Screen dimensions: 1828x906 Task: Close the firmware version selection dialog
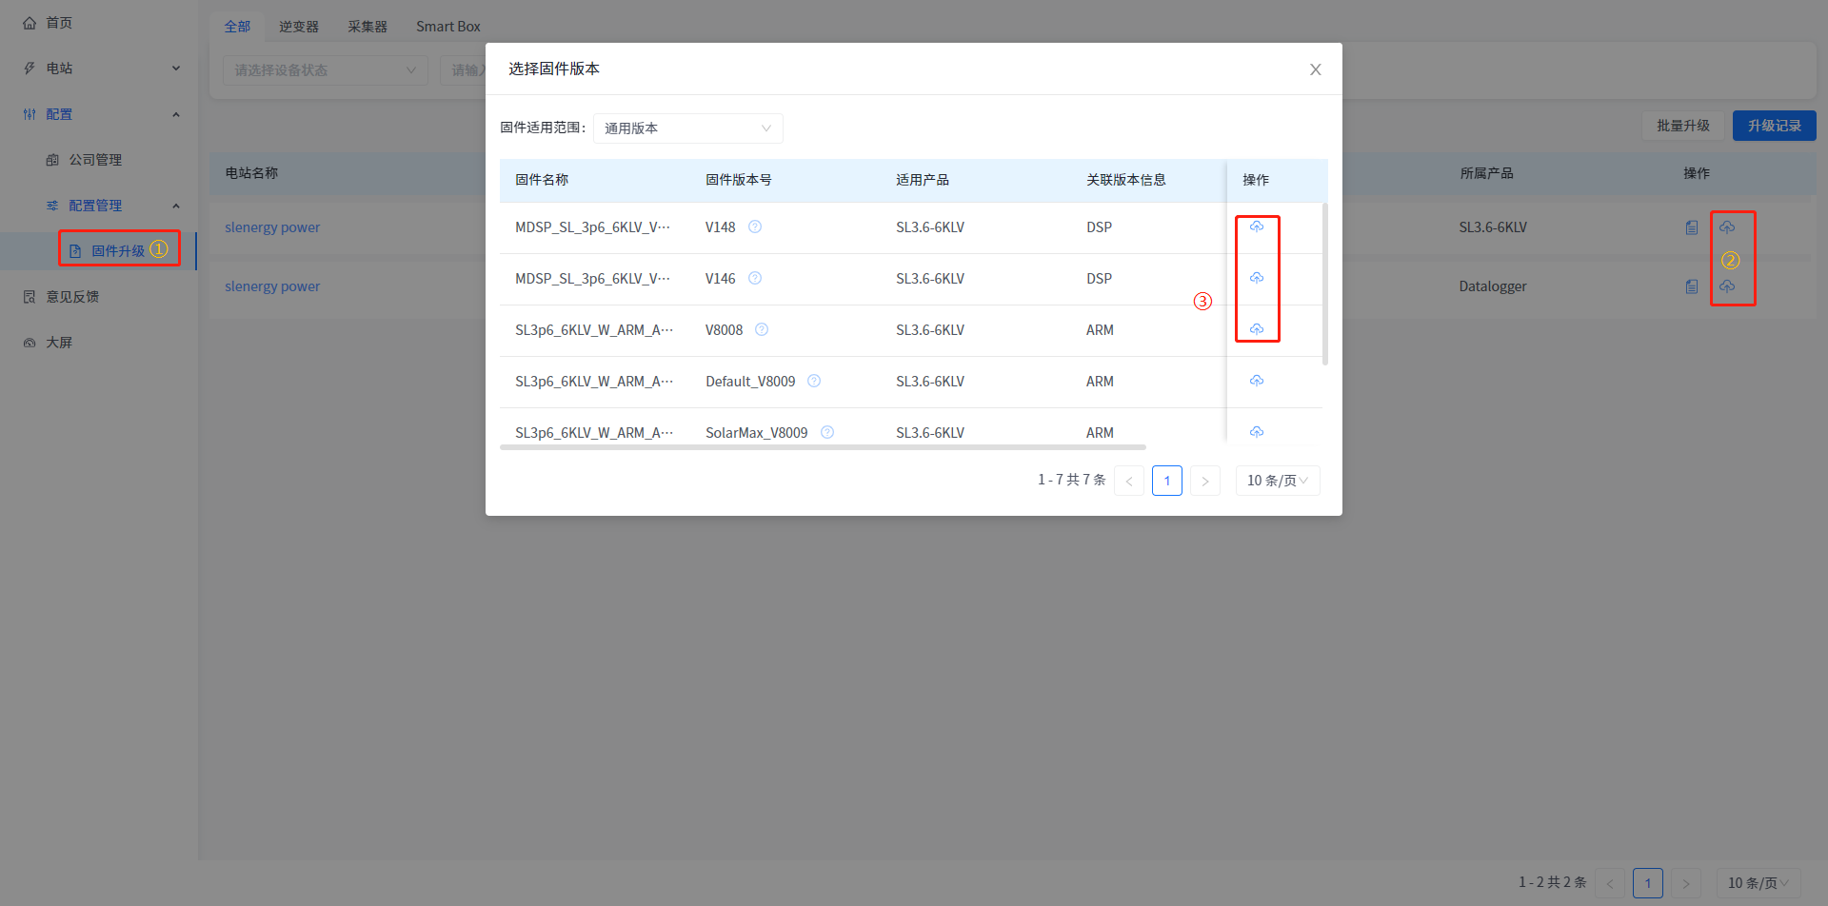(1315, 69)
